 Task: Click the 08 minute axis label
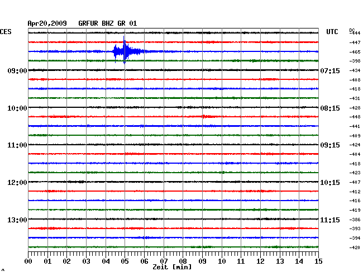click(x=183, y=261)
